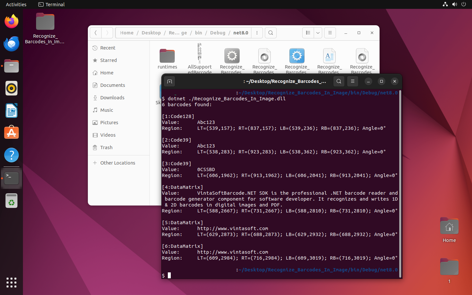
Task: Click the terminal search icon
Action: [x=339, y=81]
